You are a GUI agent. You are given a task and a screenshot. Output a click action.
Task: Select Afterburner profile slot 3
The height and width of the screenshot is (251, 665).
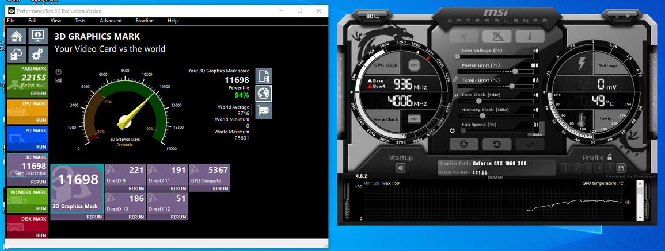coord(587,168)
